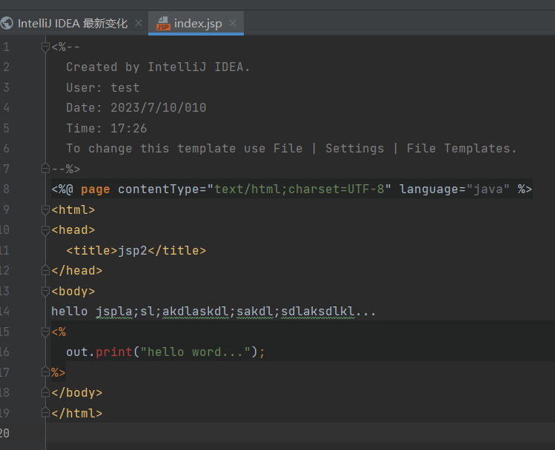
Task: Fold the scriptlet block starting with <%
Action: (46, 332)
